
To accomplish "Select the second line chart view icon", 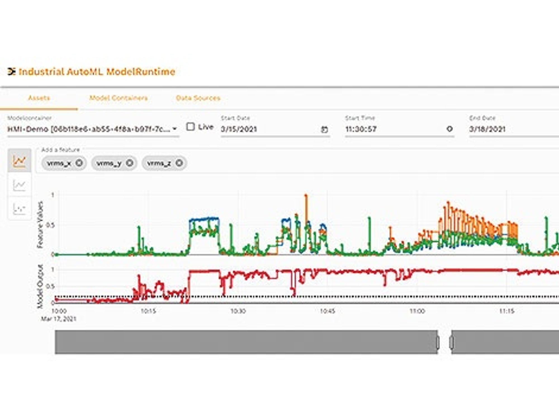I will coord(19,185).
